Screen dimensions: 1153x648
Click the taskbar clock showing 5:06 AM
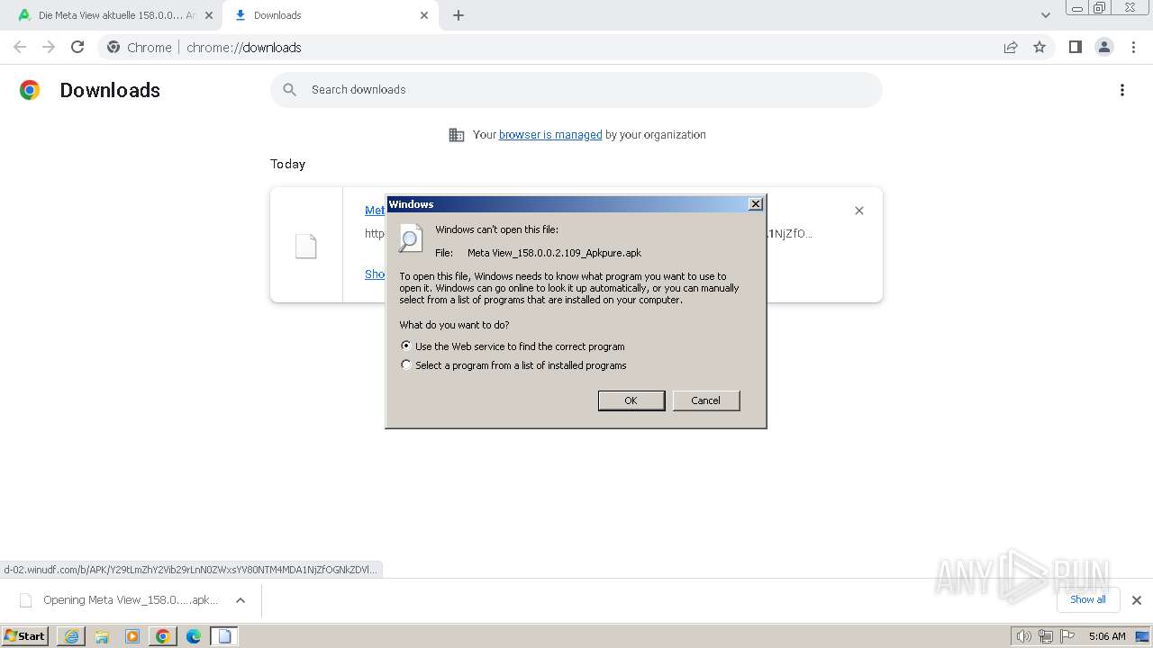pyautogui.click(x=1107, y=636)
